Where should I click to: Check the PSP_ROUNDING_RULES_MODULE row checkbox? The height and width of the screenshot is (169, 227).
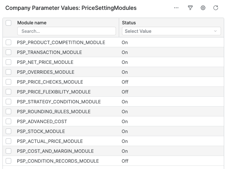(x=8, y=111)
